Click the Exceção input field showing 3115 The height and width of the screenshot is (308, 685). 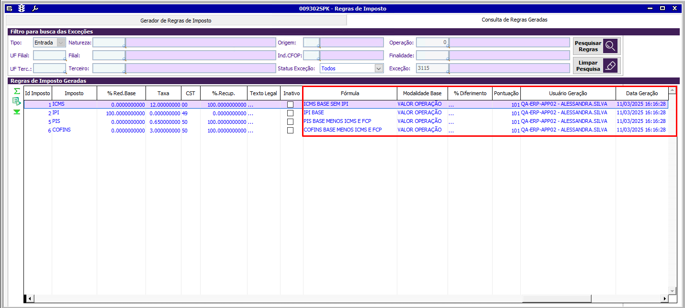point(433,68)
